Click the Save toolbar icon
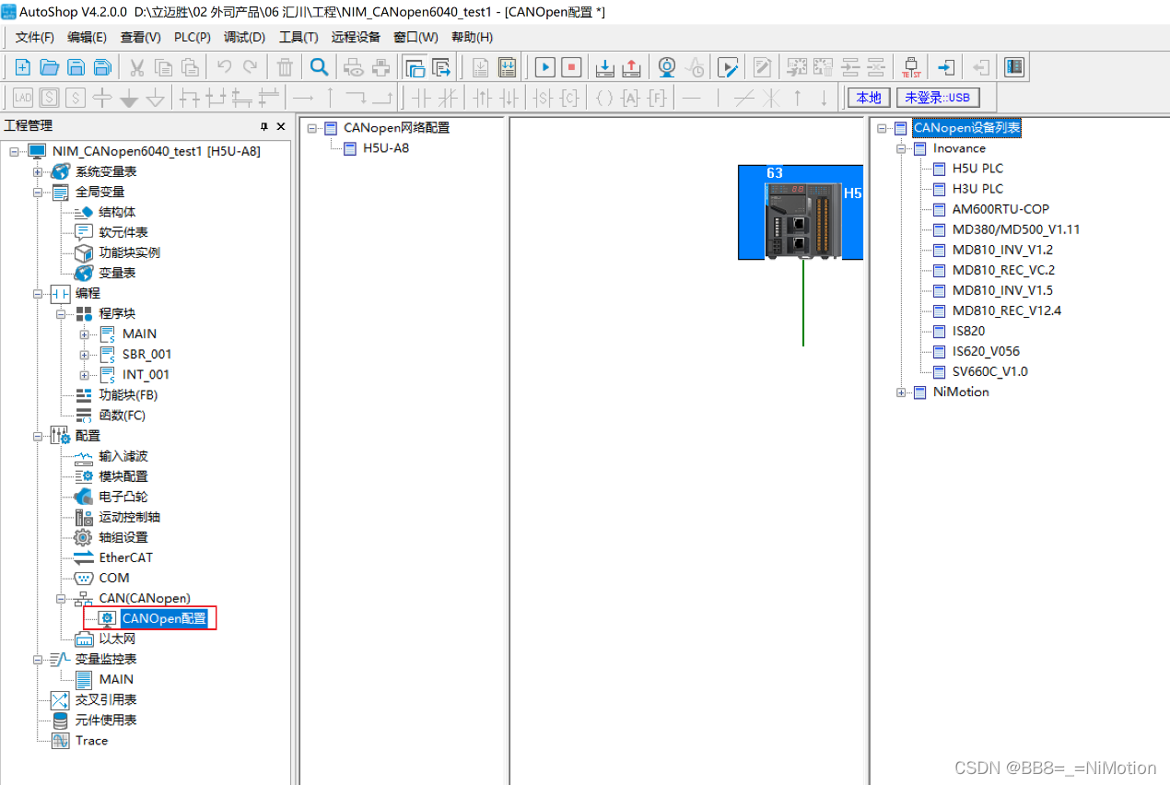Screen dimensions: 1170x785 click(x=76, y=67)
